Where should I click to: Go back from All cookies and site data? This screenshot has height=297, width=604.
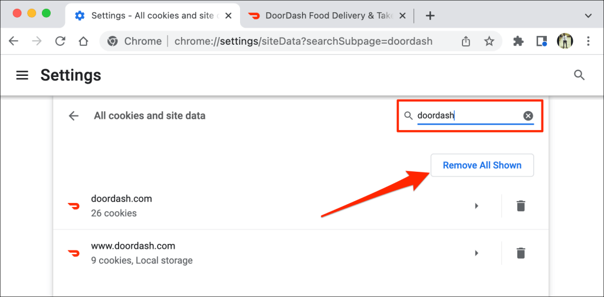[74, 116]
